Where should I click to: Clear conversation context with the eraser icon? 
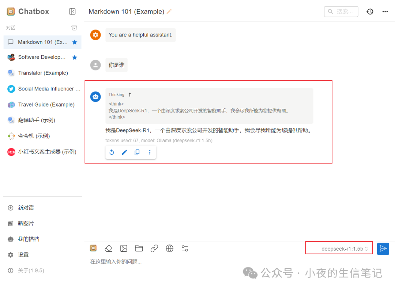[x=108, y=248]
